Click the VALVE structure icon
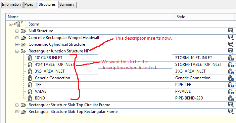Screen dimensions: 236x123 (x=30, y=91)
